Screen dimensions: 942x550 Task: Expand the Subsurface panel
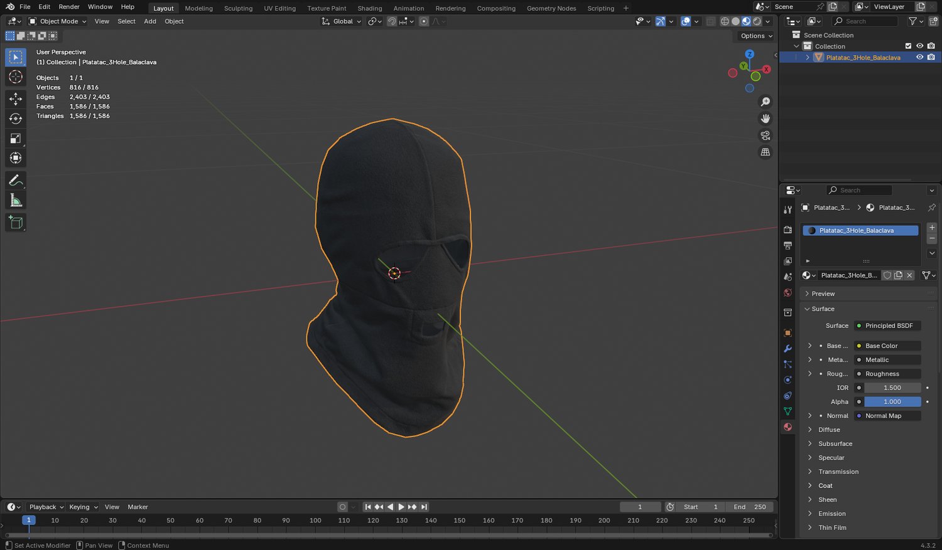click(835, 443)
